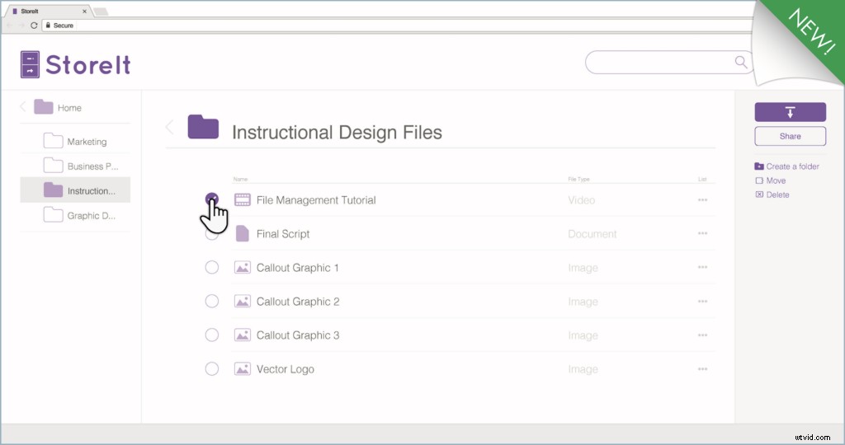Click the Marketing folder icon
Screen dimensions: 845x445
pyautogui.click(x=53, y=140)
